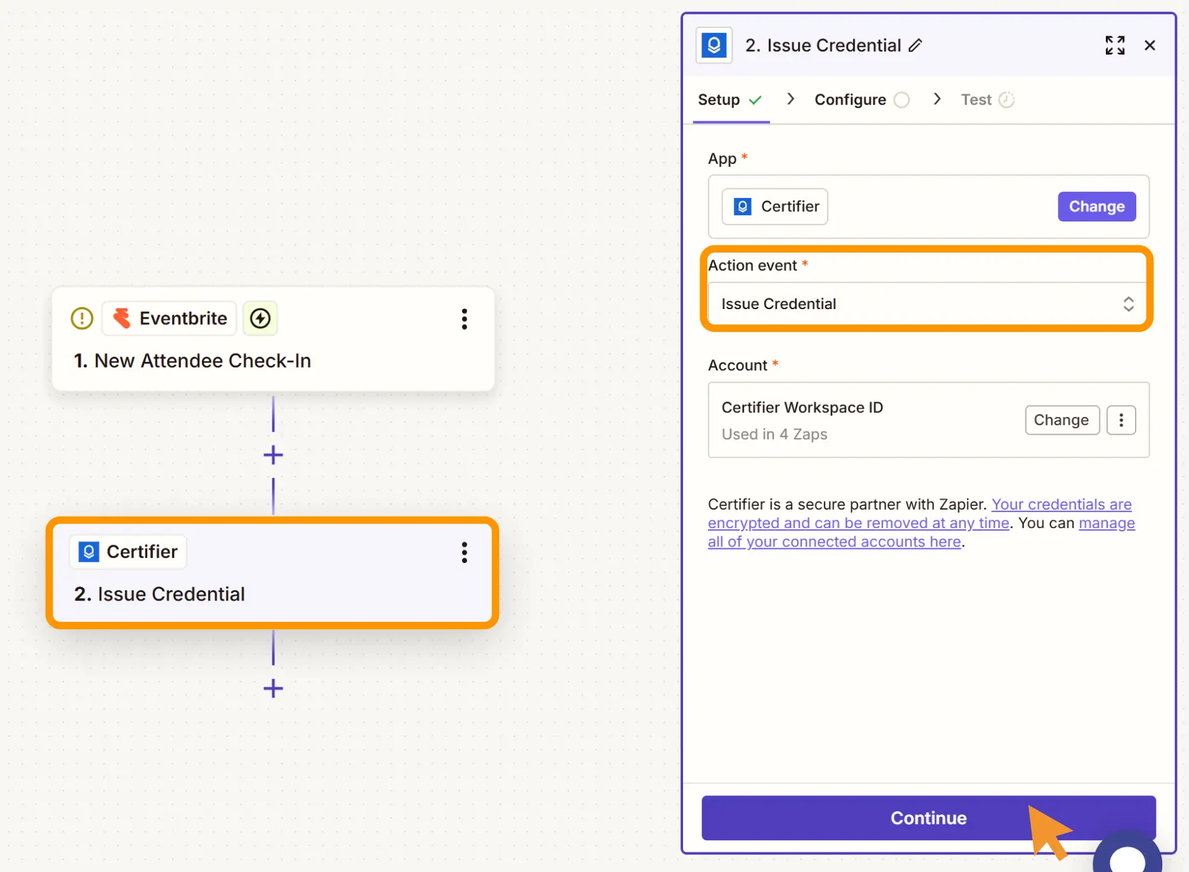Close the Issue Credential panel
1189x872 pixels.
point(1149,45)
